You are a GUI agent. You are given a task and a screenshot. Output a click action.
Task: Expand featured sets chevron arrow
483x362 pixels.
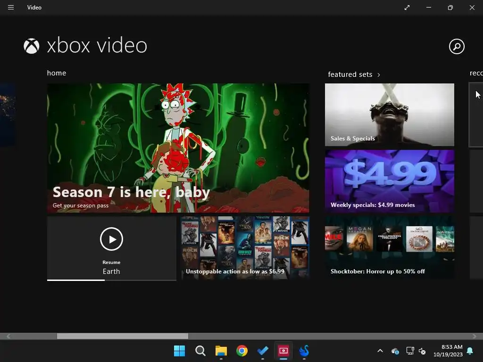[x=379, y=75]
